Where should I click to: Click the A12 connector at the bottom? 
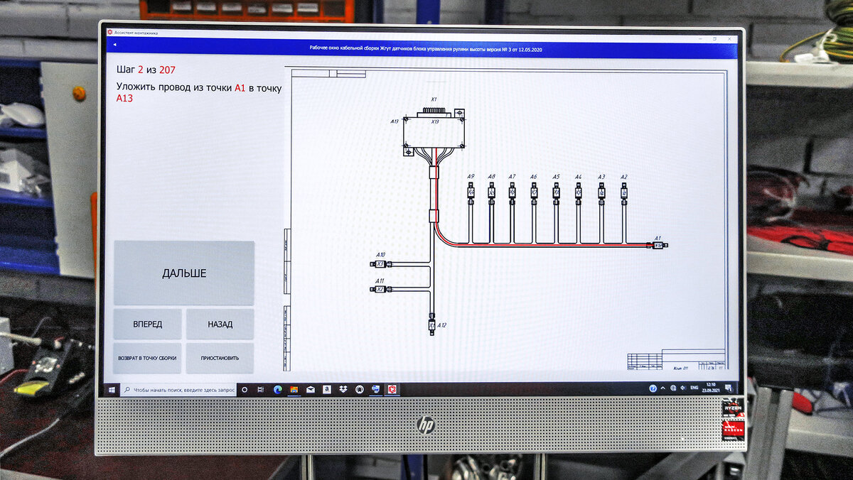click(431, 325)
